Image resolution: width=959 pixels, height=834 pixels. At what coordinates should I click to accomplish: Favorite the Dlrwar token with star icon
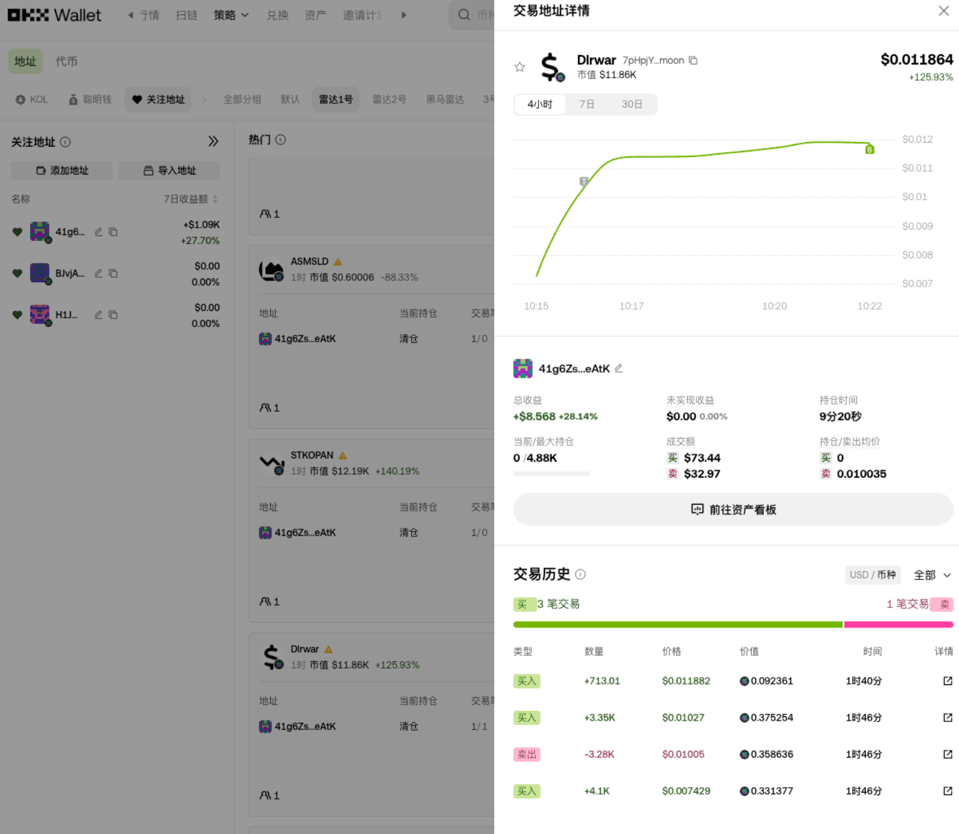519,67
